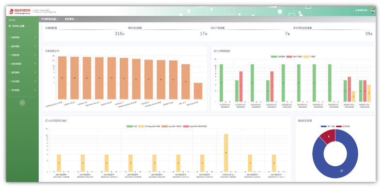Toggle the red legend in the task execution chart
This screenshot has width=382, height=188.
(195, 126)
